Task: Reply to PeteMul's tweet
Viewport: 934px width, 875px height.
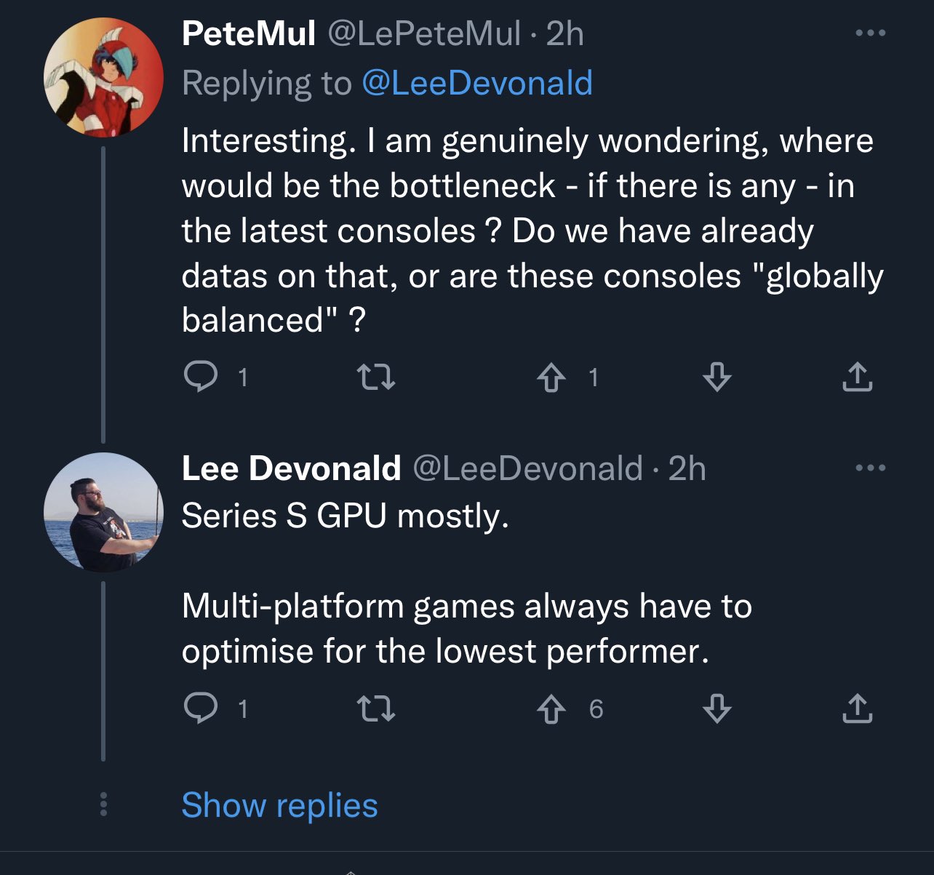Action: click(201, 377)
